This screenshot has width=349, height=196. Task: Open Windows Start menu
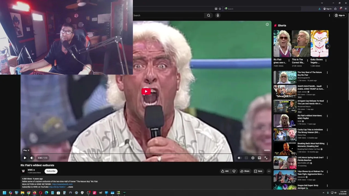click(x=4, y=193)
